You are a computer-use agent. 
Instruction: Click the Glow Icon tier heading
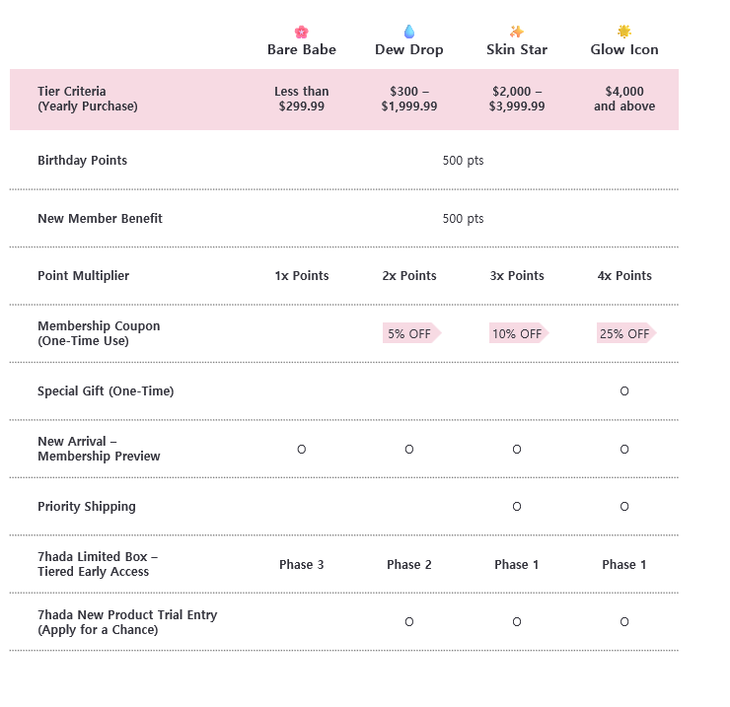point(624,49)
